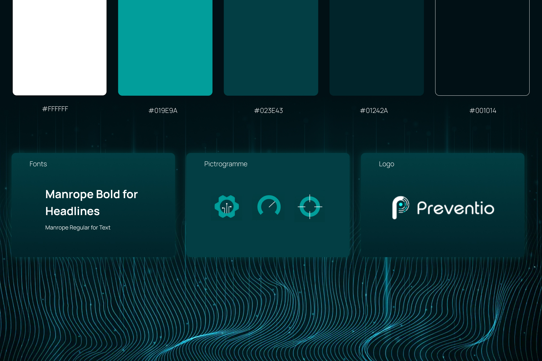
Task: Click the #01242A hex code label
Action: coord(374,111)
